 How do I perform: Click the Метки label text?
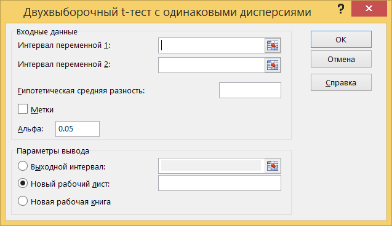42,110
